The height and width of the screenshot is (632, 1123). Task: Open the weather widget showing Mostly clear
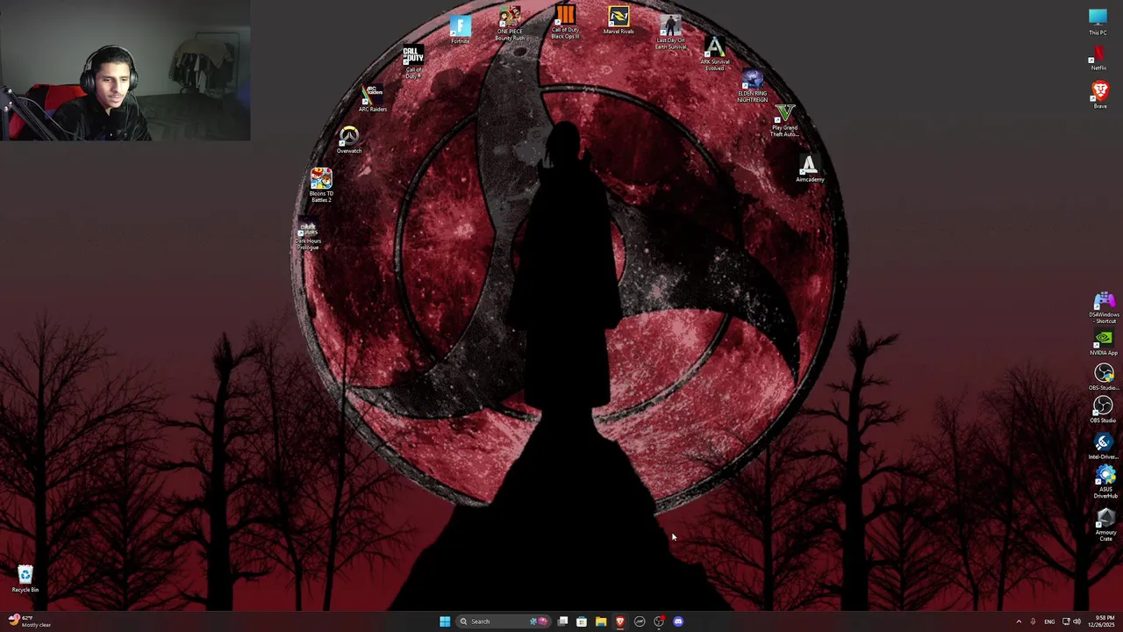(30, 621)
